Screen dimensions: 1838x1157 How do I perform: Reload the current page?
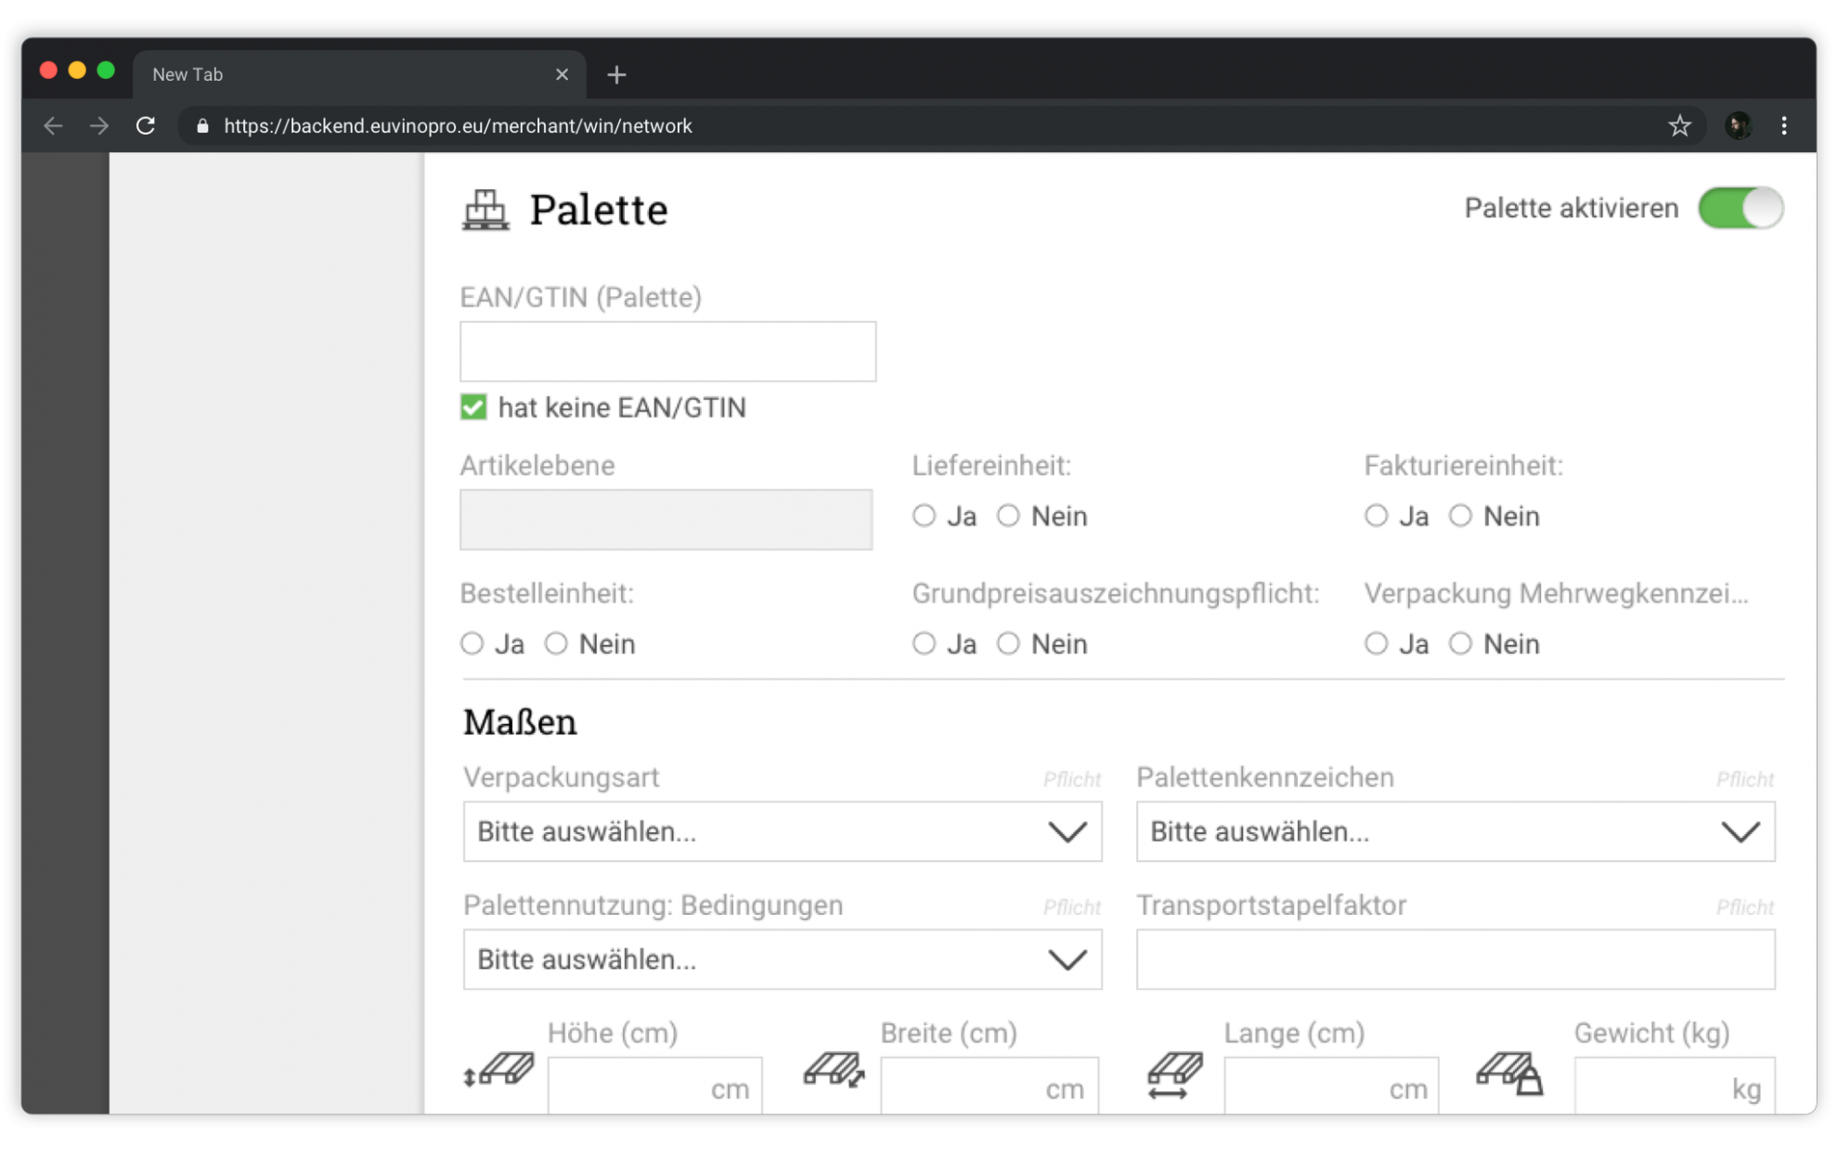146,125
